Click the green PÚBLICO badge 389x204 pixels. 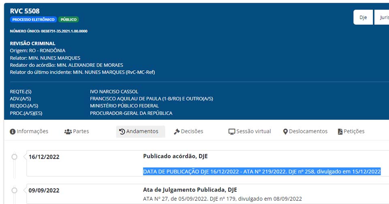pos(68,19)
